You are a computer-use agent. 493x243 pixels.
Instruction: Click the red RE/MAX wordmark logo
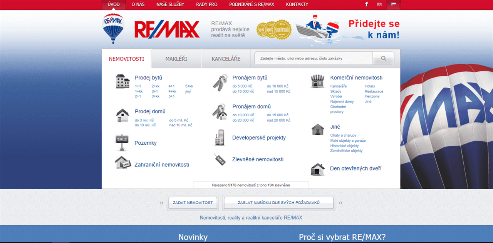(167, 29)
